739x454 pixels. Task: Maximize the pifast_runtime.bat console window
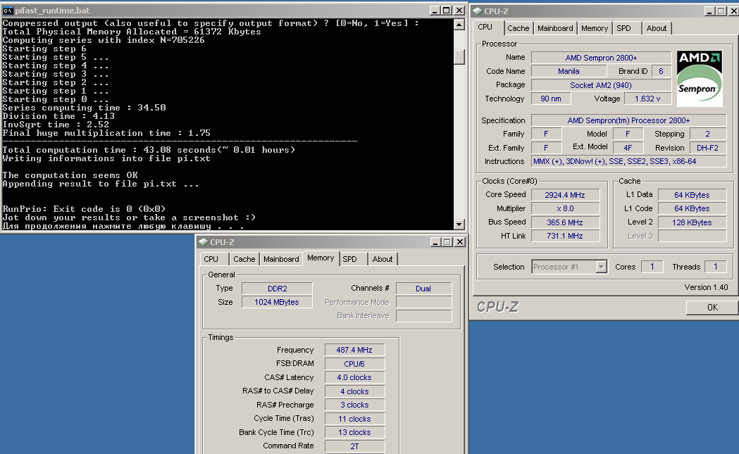click(x=447, y=11)
